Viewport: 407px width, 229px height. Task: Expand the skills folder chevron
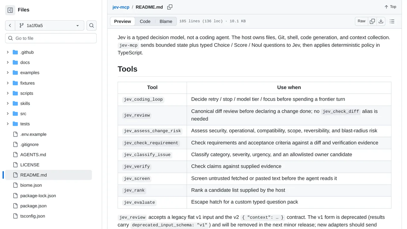[x=8, y=103]
